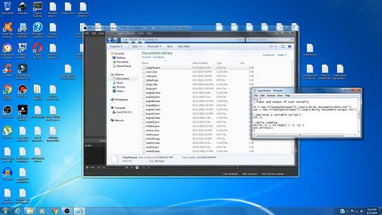
Task: Open the OBS Edit menu
Action: tap(94, 33)
